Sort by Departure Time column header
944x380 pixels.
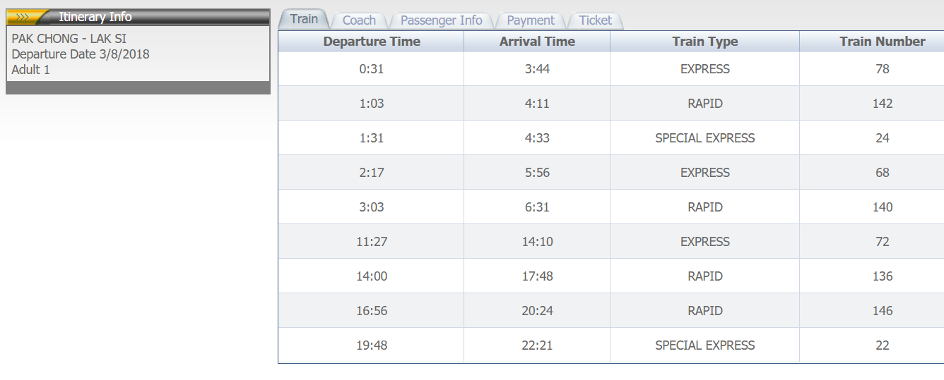click(x=372, y=42)
